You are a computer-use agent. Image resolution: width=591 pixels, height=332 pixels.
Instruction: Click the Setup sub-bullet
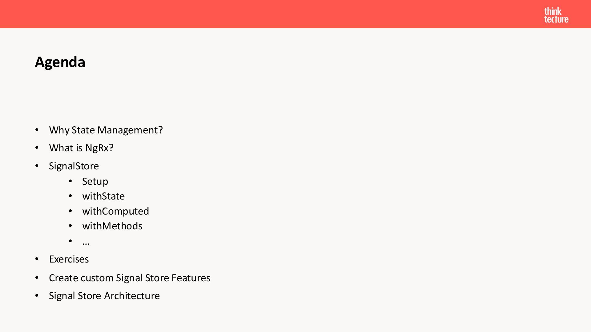[x=95, y=181]
